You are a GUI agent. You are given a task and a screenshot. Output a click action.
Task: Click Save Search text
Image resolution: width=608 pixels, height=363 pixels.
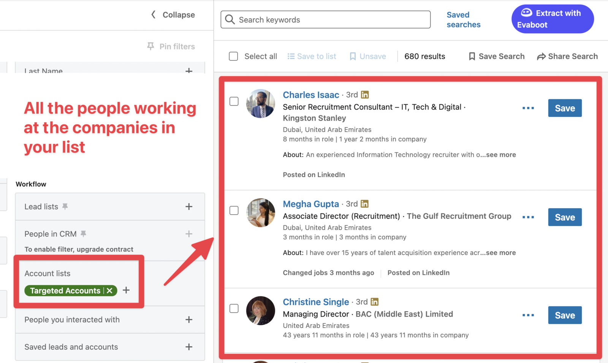coord(502,56)
